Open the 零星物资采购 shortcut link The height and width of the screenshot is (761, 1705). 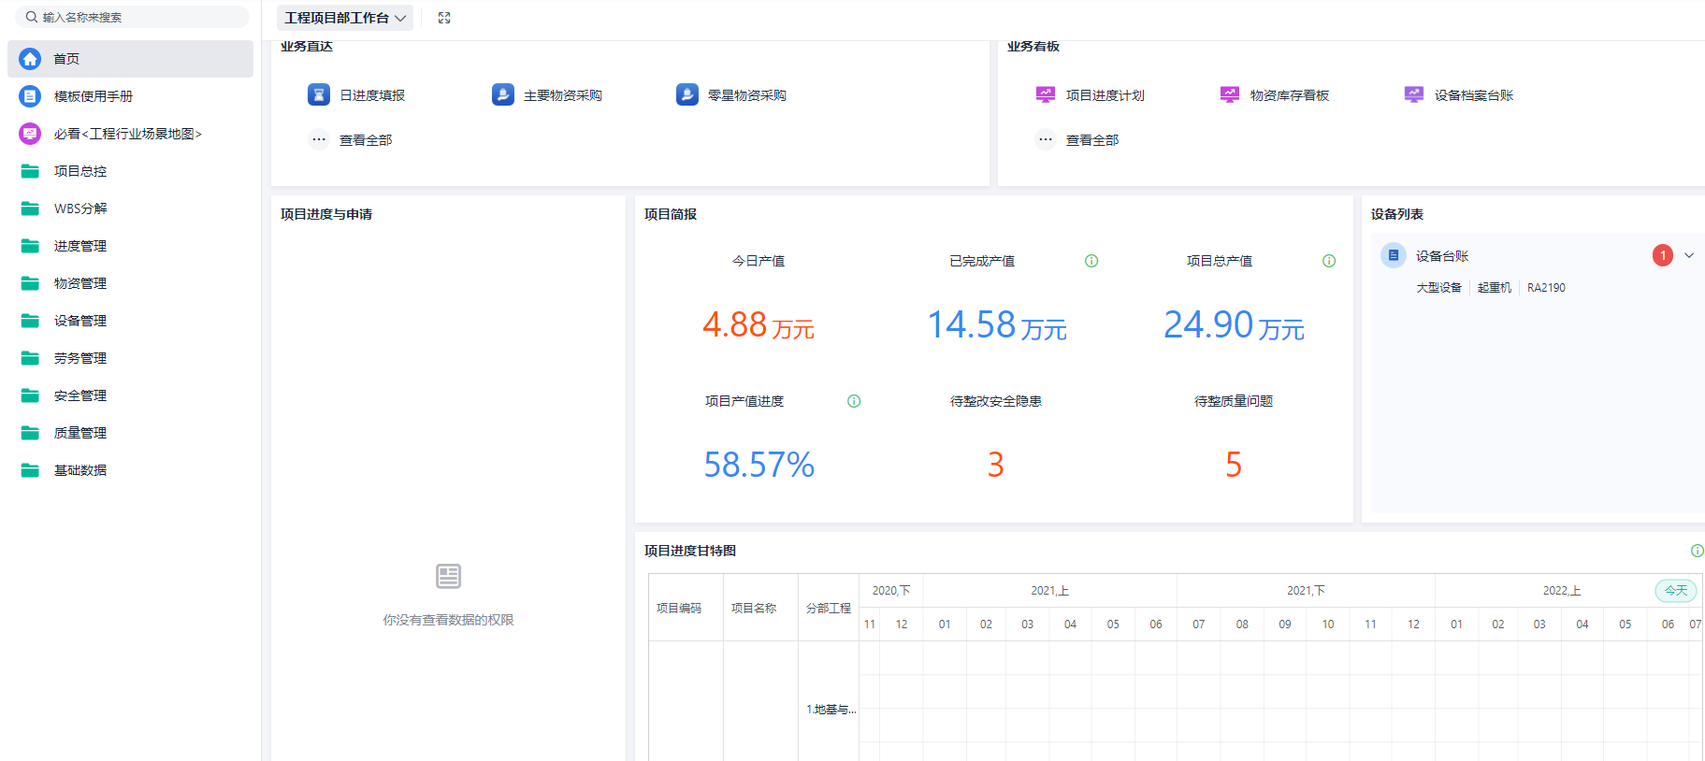coord(747,95)
